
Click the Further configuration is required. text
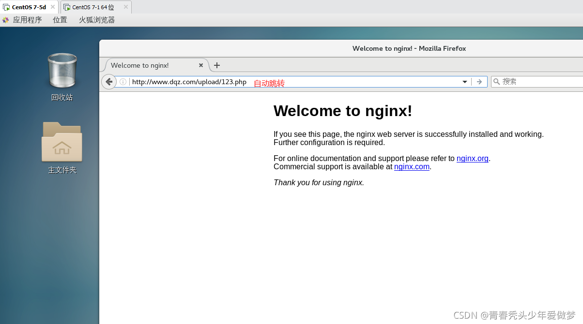coord(329,142)
